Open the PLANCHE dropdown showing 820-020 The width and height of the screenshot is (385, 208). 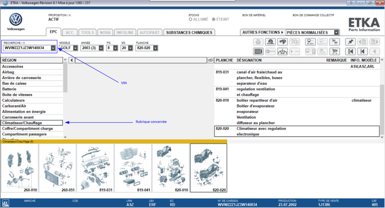click(155, 48)
